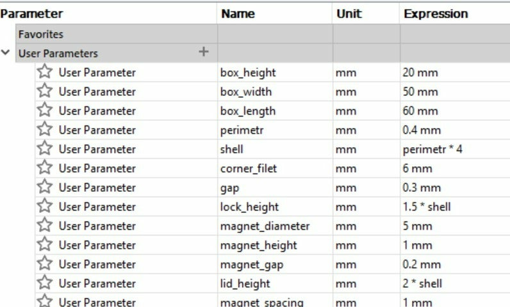Click the Parameter column header

[32, 13]
